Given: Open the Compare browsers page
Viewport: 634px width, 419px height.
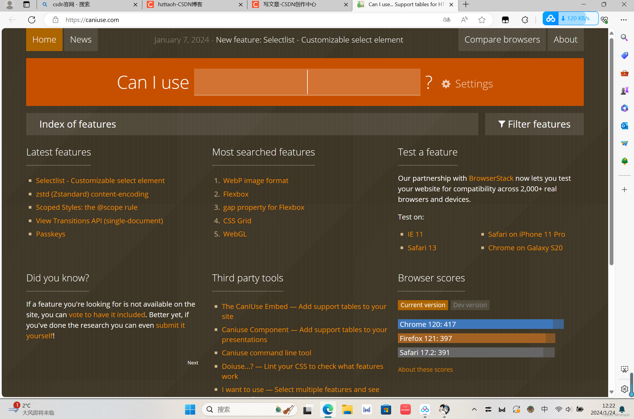Looking at the screenshot, I should pyautogui.click(x=502, y=40).
